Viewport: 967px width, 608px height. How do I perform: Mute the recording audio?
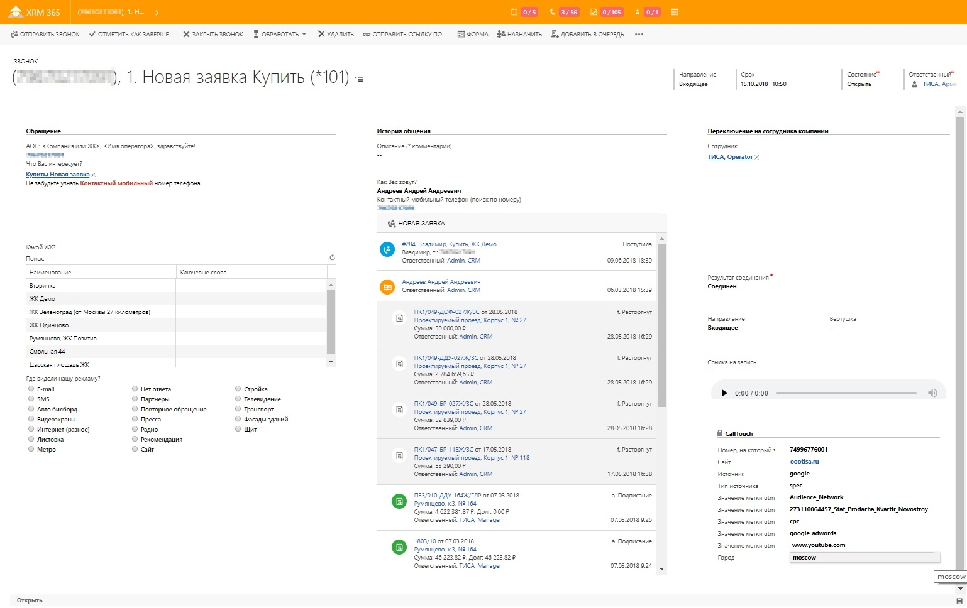pos(932,393)
